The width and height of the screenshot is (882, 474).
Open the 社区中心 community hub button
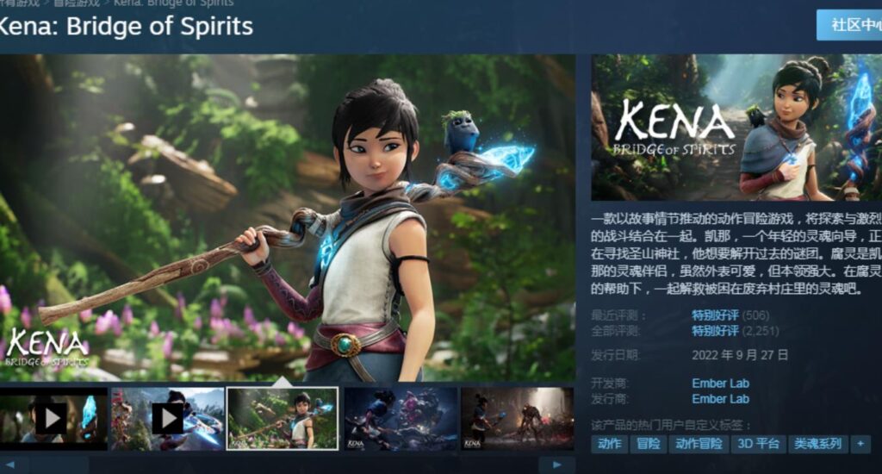click(x=849, y=25)
